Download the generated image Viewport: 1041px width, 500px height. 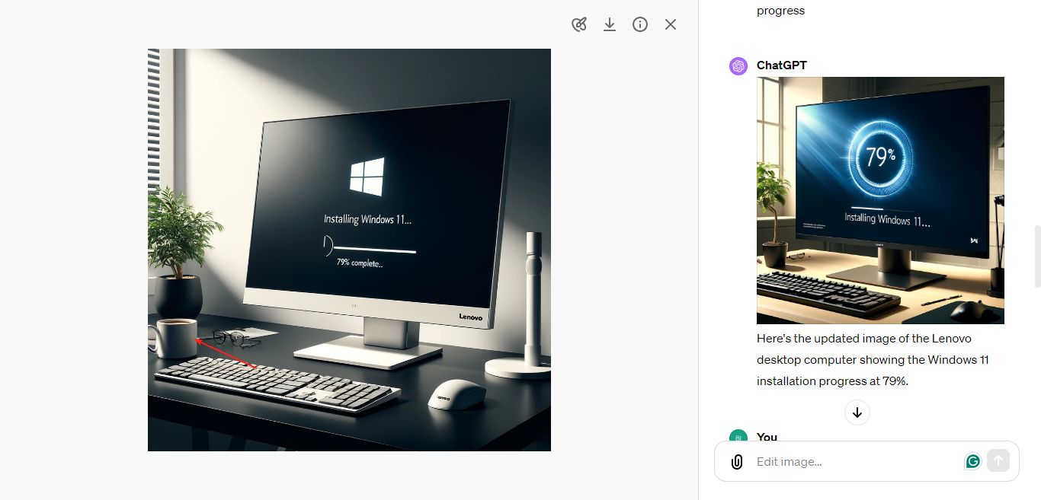tap(610, 24)
